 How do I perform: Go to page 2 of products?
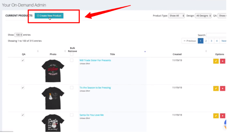coord(206,41)
